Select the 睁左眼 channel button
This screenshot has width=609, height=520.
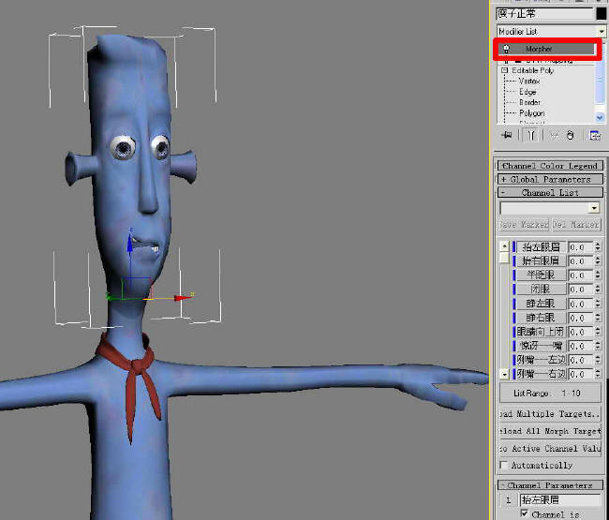(541, 304)
